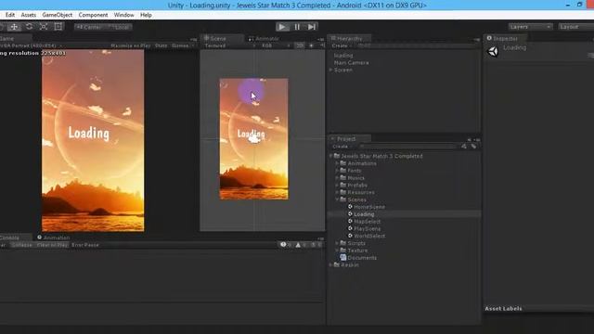Open the Edit menu

(10, 15)
